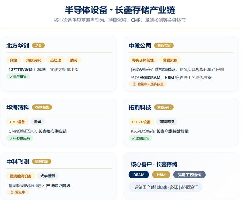244x200 pixels.
Task: Click the hourglass icon in 验证中·逐步放量
Action: coord(134,84)
